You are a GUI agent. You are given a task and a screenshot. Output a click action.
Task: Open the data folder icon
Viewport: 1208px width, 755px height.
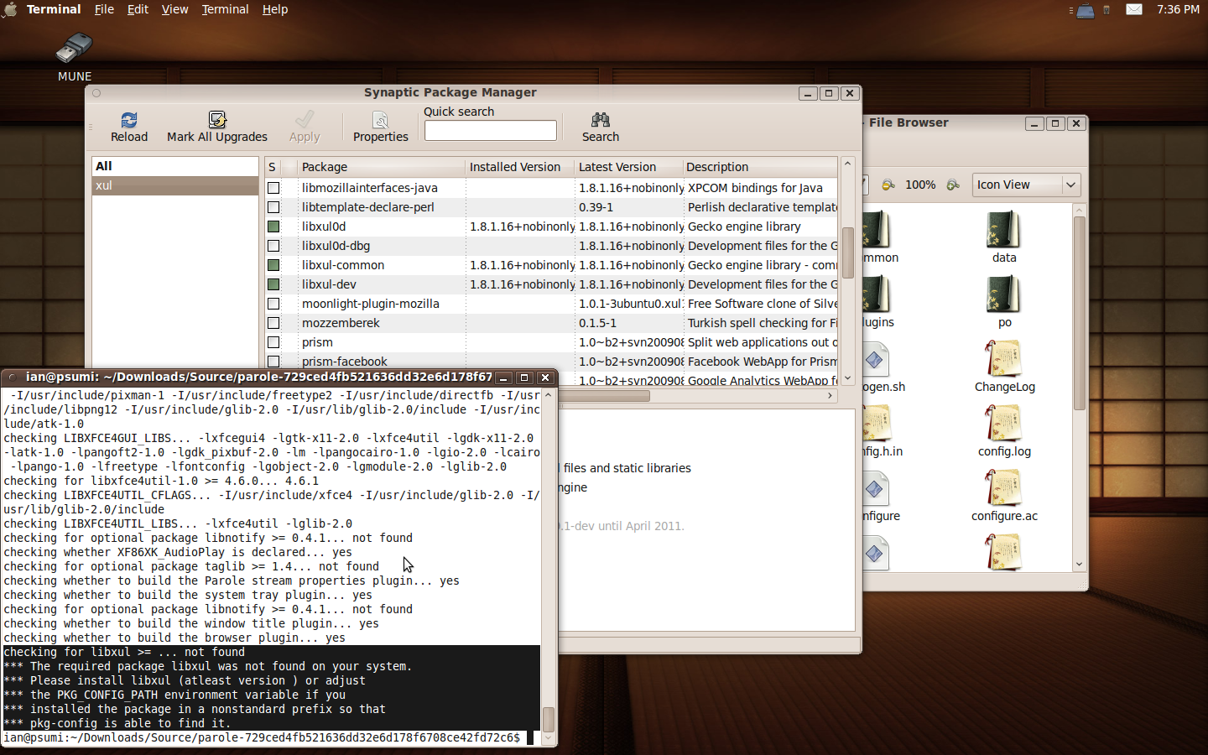tap(1003, 231)
